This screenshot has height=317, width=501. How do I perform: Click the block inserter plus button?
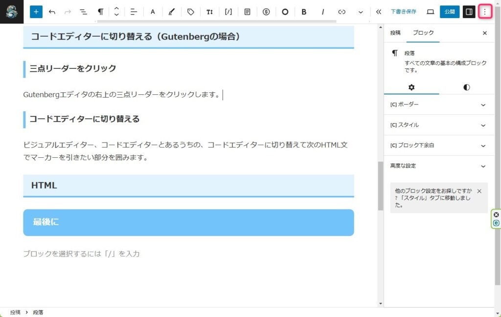point(36,12)
